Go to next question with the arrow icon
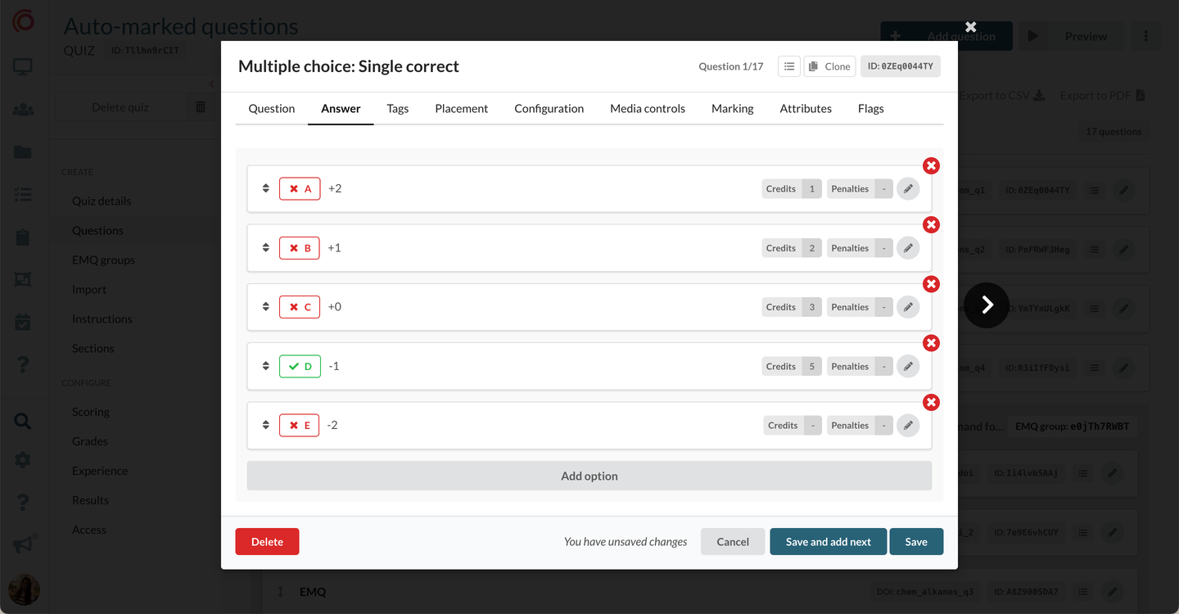This screenshot has height=614, width=1179. point(987,305)
